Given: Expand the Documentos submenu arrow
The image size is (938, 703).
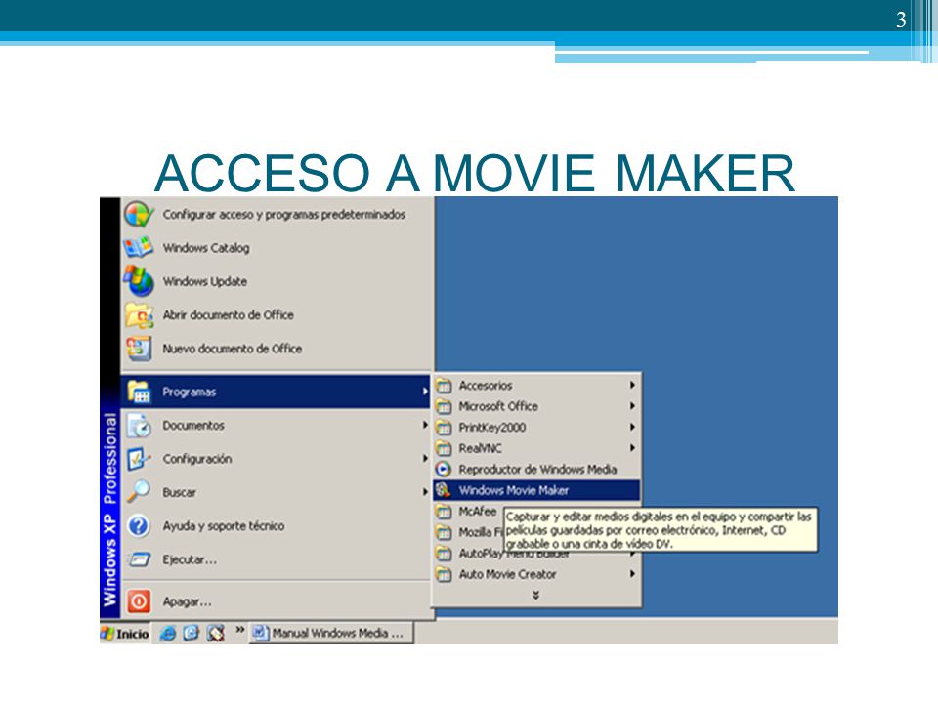Looking at the screenshot, I should coord(425,425).
